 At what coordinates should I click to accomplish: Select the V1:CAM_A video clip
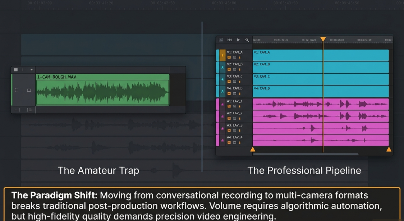click(x=321, y=55)
